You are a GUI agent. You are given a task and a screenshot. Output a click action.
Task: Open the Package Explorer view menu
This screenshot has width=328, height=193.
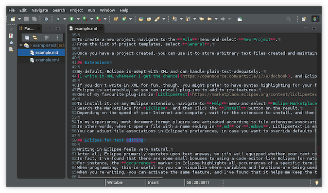[x=58, y=37]
